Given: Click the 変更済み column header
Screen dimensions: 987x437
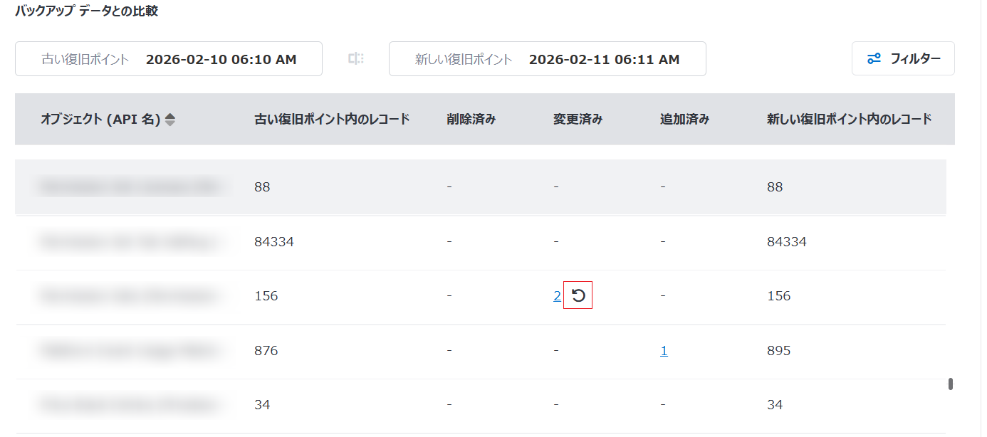Looking at the screenshot, I should point(578,120).
